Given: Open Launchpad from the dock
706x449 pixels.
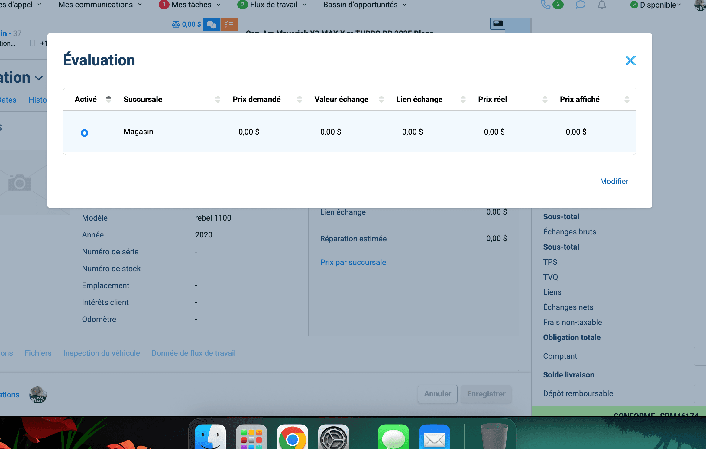Looking at the screenshot, I should (x=251, y=437).
